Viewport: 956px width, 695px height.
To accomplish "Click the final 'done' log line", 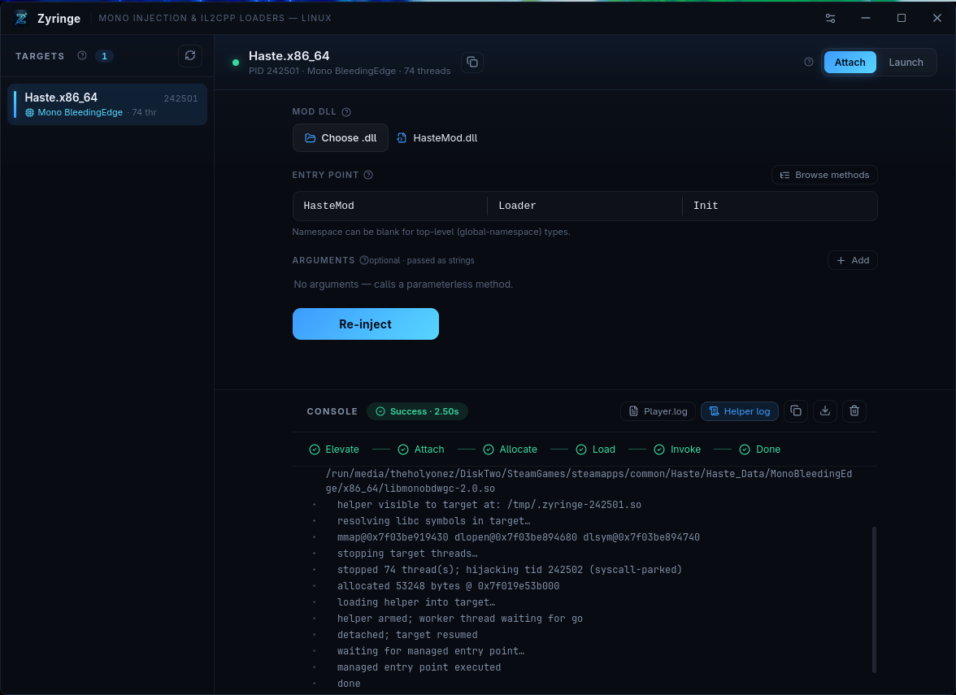I will tap(349, 684).
